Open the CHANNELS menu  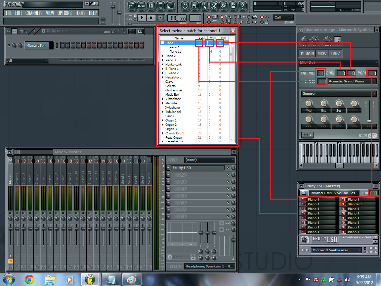(34, 13)
